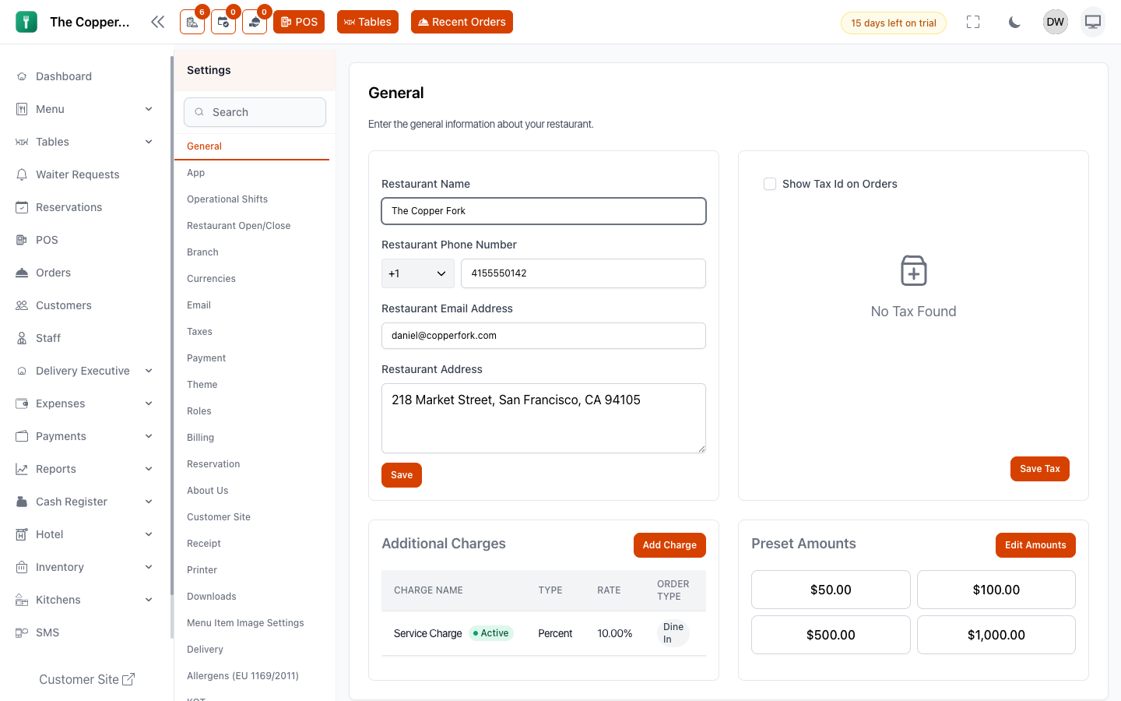Open the monitor display icon in header

click(x=1093, y=22)
